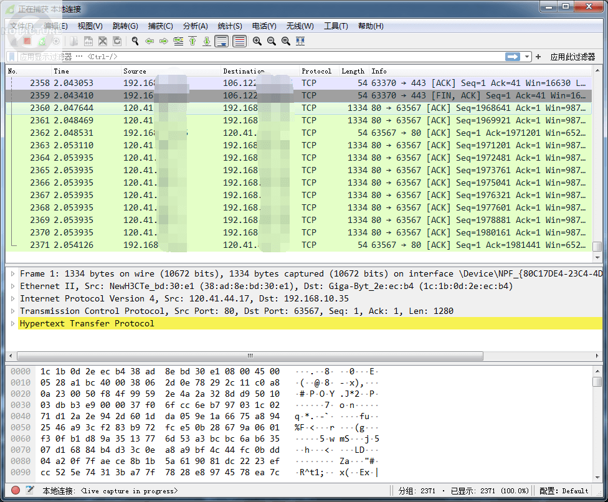Screen dimensions: 608x502
Task: Open capture file properties in status bar
Action: pyautogui.click(x=29, y=490)
